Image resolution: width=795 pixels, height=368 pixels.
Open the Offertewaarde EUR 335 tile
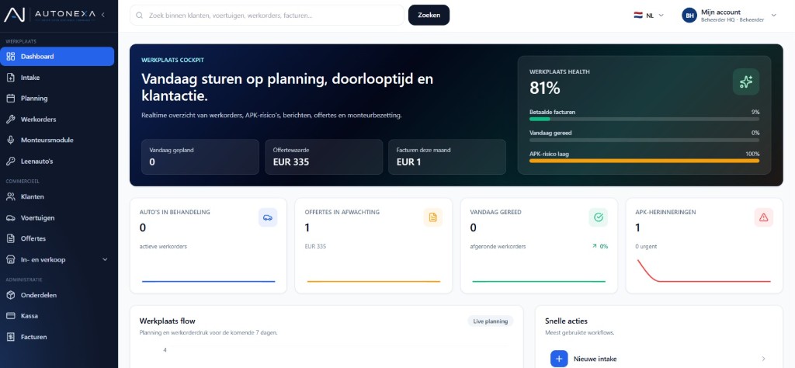click(324, 157)
